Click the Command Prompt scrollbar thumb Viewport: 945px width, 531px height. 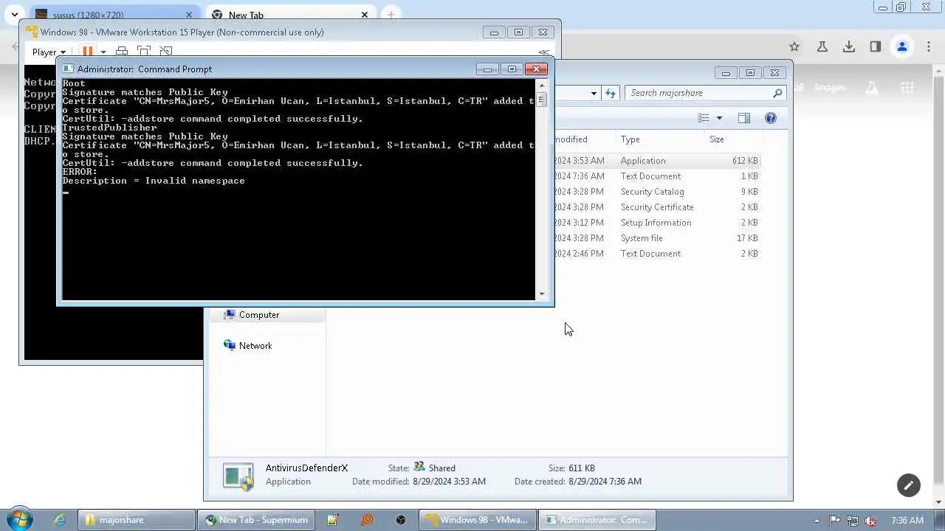[542, 99]
